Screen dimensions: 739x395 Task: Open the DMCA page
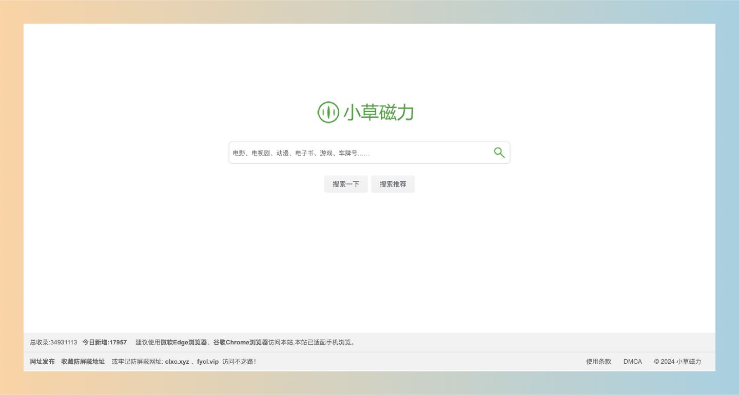coord(632,361)
